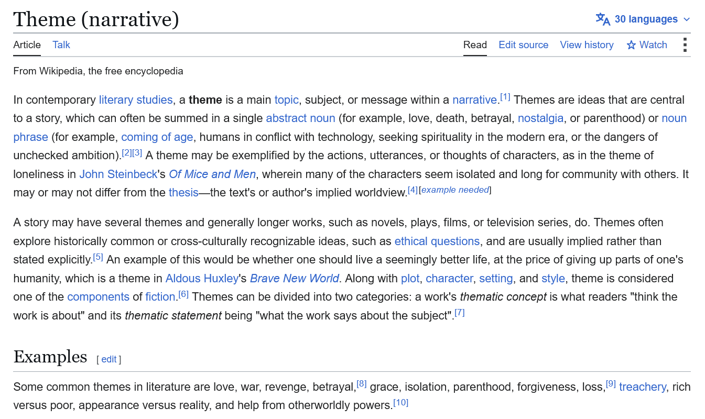Viewport: 705px width, 419px height.
Task: Click the treachery link
Action: [643, 387]
